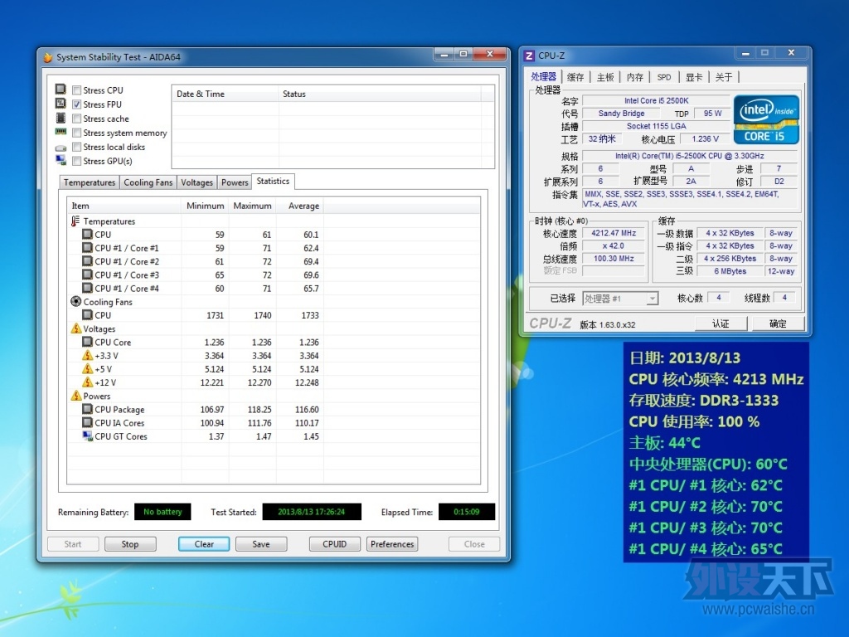
Task: Click the chip icon next to CPU Package
Action: [87, 409]
